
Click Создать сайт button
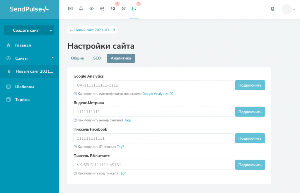(x=26, y=30)
